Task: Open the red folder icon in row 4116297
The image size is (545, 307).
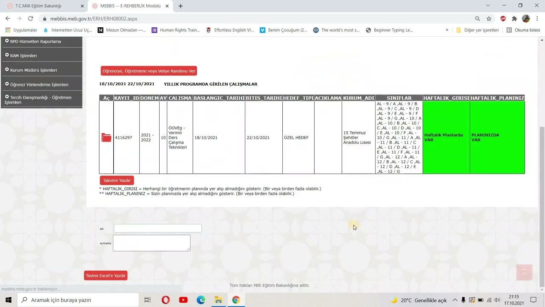Action: [x=106, y=137]
